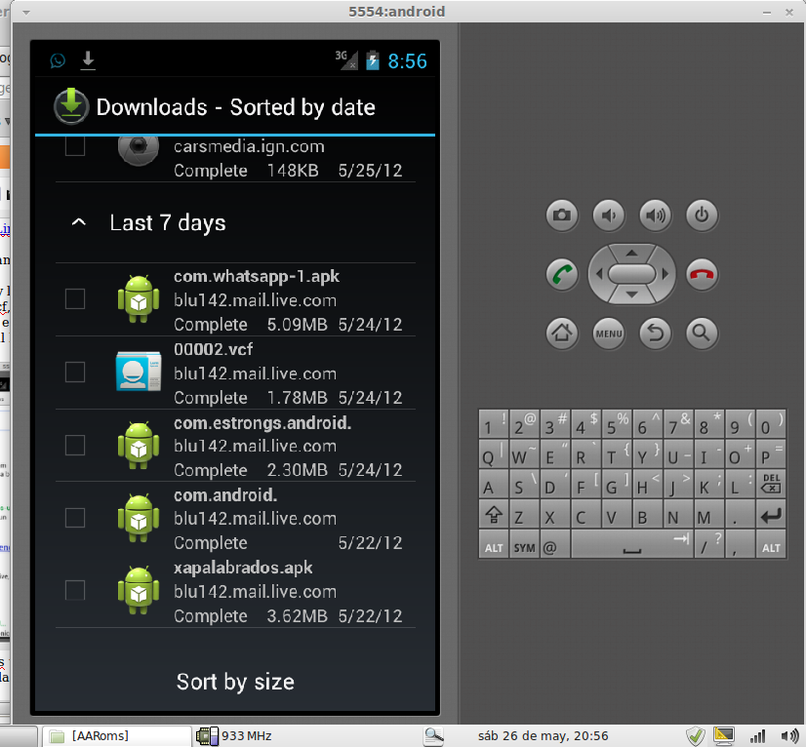Click the D-pad right arrow

pyautogui.click(x=665, y=274)
